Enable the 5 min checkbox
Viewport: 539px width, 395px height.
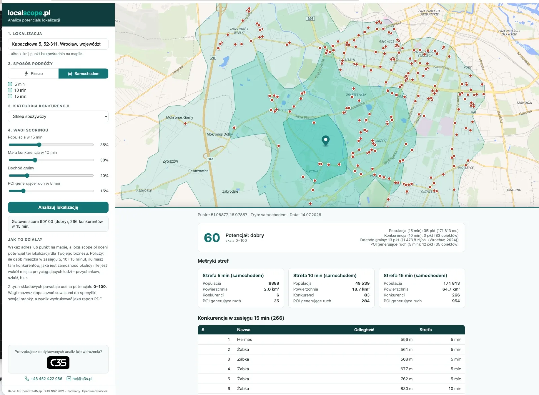point(10,84)
